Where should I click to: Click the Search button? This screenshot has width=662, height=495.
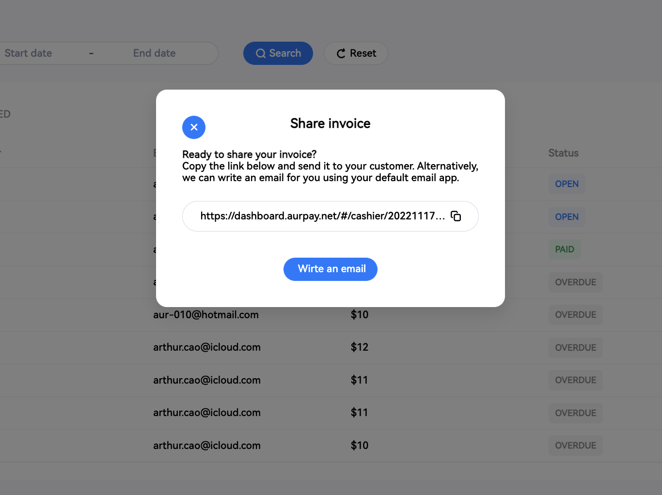278,53
